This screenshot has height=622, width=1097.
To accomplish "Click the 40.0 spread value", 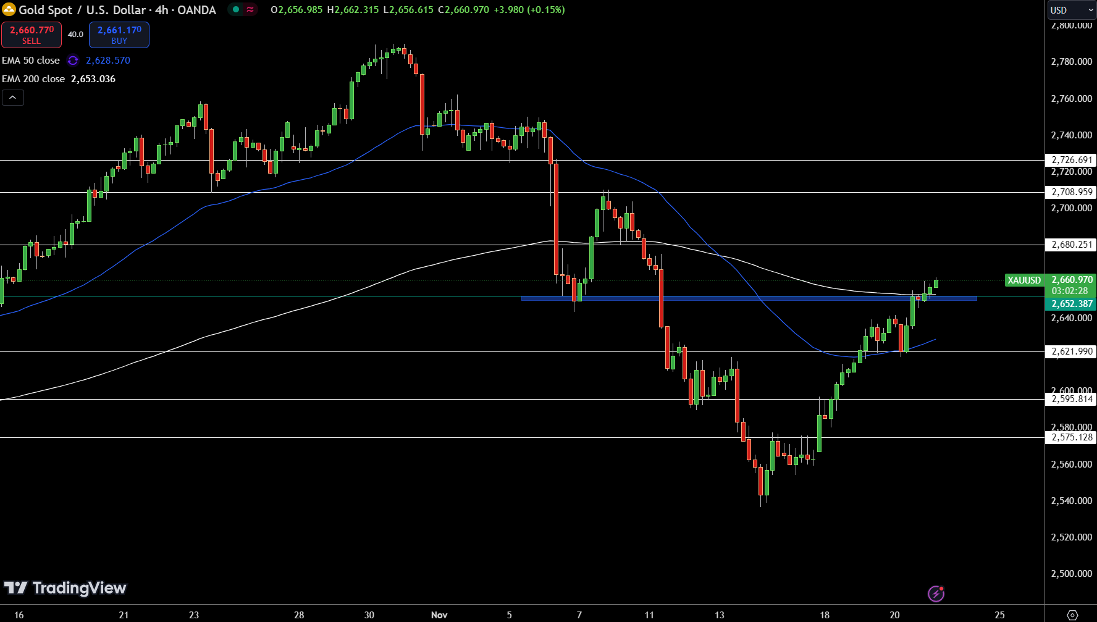I will pyautogui.click(x=75, y=35).
